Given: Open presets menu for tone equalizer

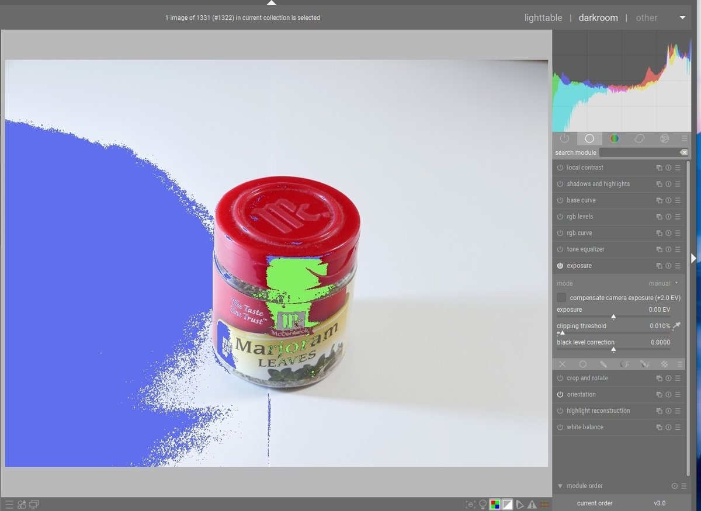Looking at the screenshot, I should click(678, 249).
